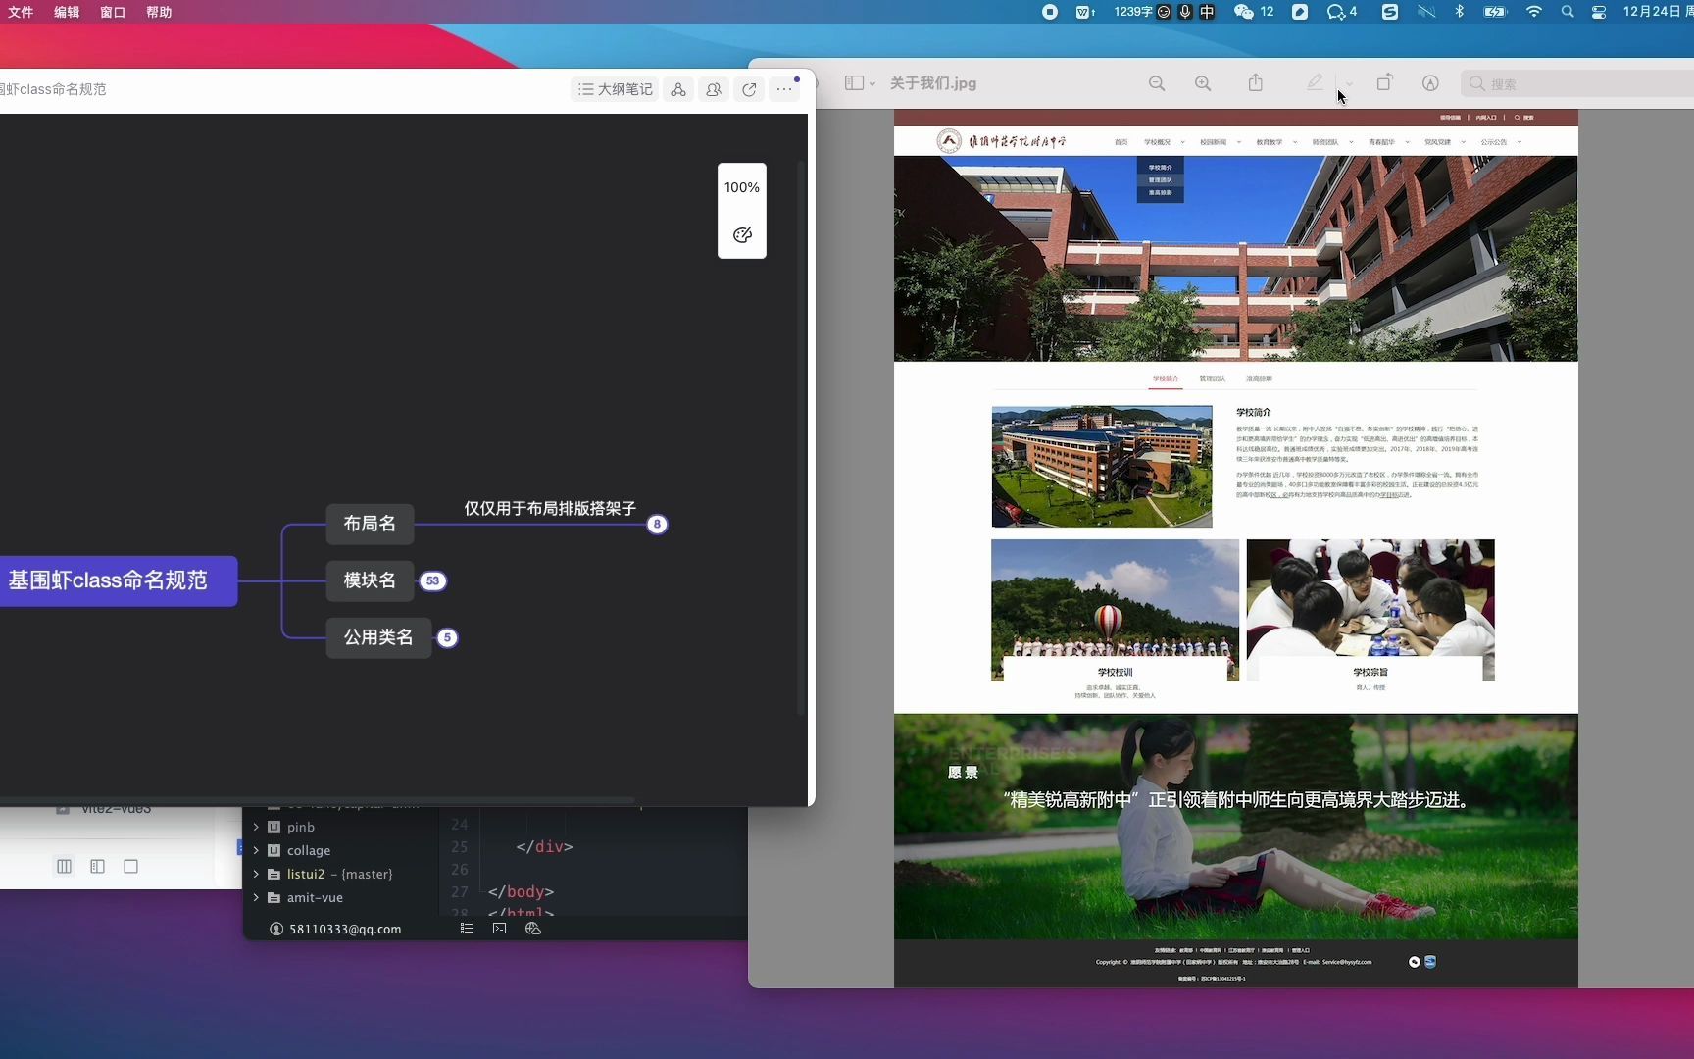This screenshot has width=1694, height=1059.
Task: Click the Sogou S icon in menu bar
Action: coord(1390,12)
